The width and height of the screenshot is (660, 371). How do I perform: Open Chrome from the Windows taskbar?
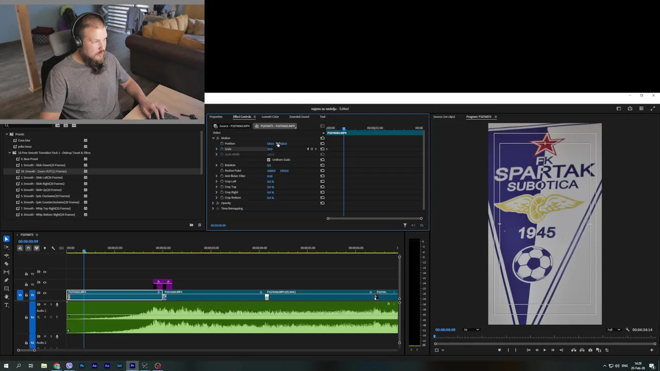pos(57,366)
